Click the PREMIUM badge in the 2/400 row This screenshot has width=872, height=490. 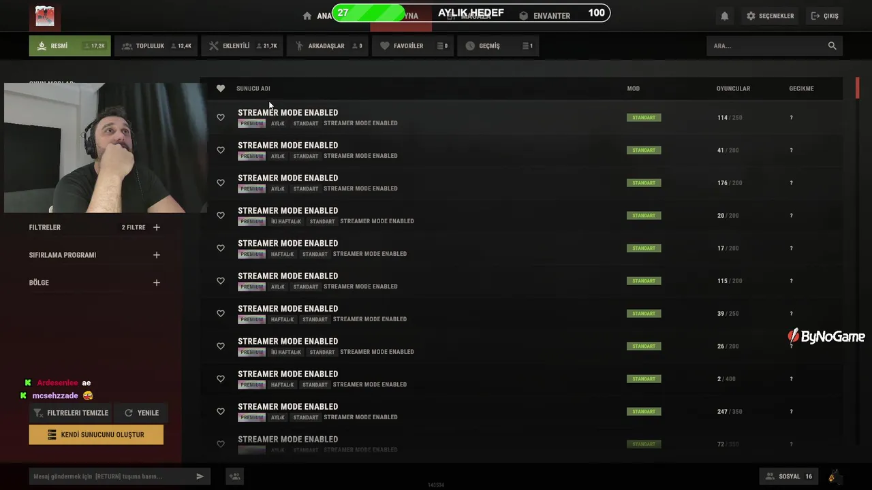tap(251, 385)
